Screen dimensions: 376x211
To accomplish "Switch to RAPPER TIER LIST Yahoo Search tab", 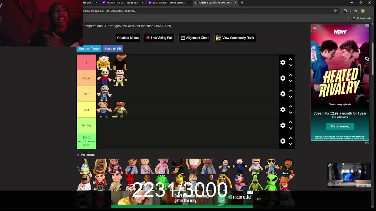I will click(122, 3).
